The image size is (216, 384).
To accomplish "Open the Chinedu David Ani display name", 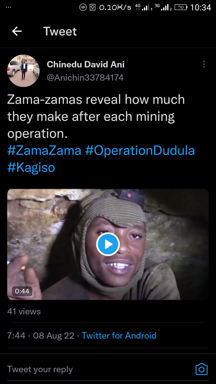I will 85,64.
